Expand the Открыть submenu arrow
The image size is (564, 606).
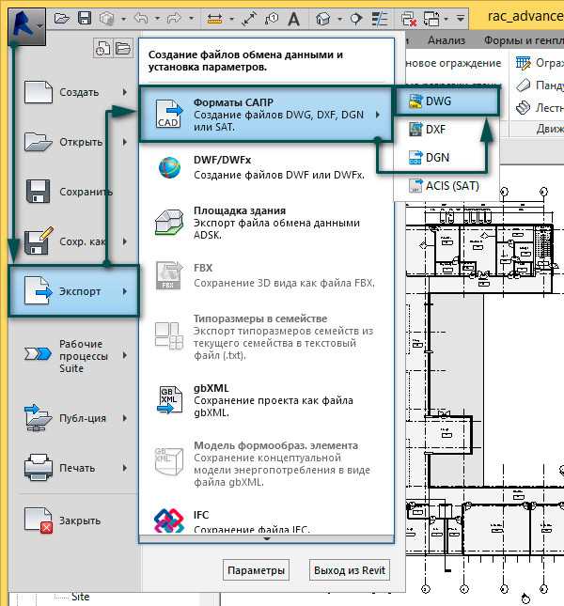124,142
